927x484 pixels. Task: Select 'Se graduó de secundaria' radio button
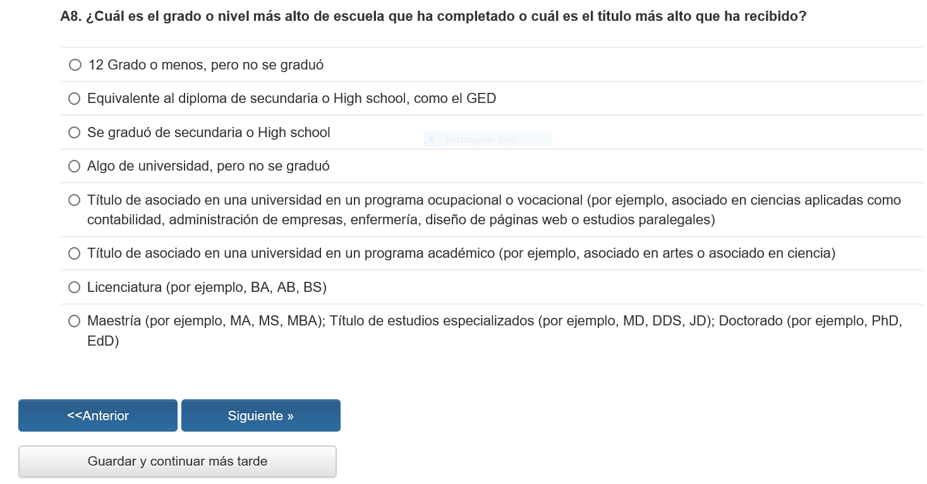click(75, 133)
